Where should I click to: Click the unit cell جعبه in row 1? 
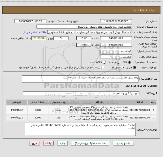59,110
